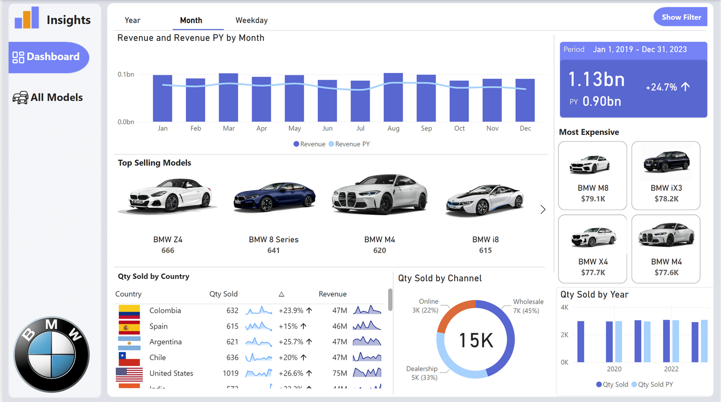The width and height of the screenshot is (721, 402).
Task: Switch to the Year tab
Action: pyautogui.click(x=132, y=20)
